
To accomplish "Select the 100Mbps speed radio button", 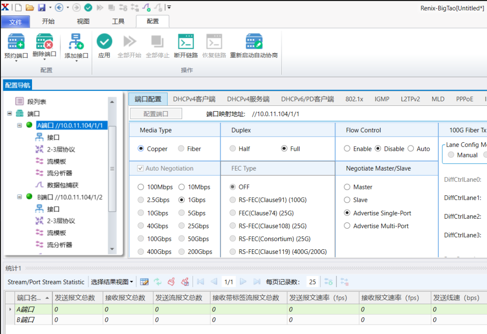I will pyautogui.click(x=141, y=187).
